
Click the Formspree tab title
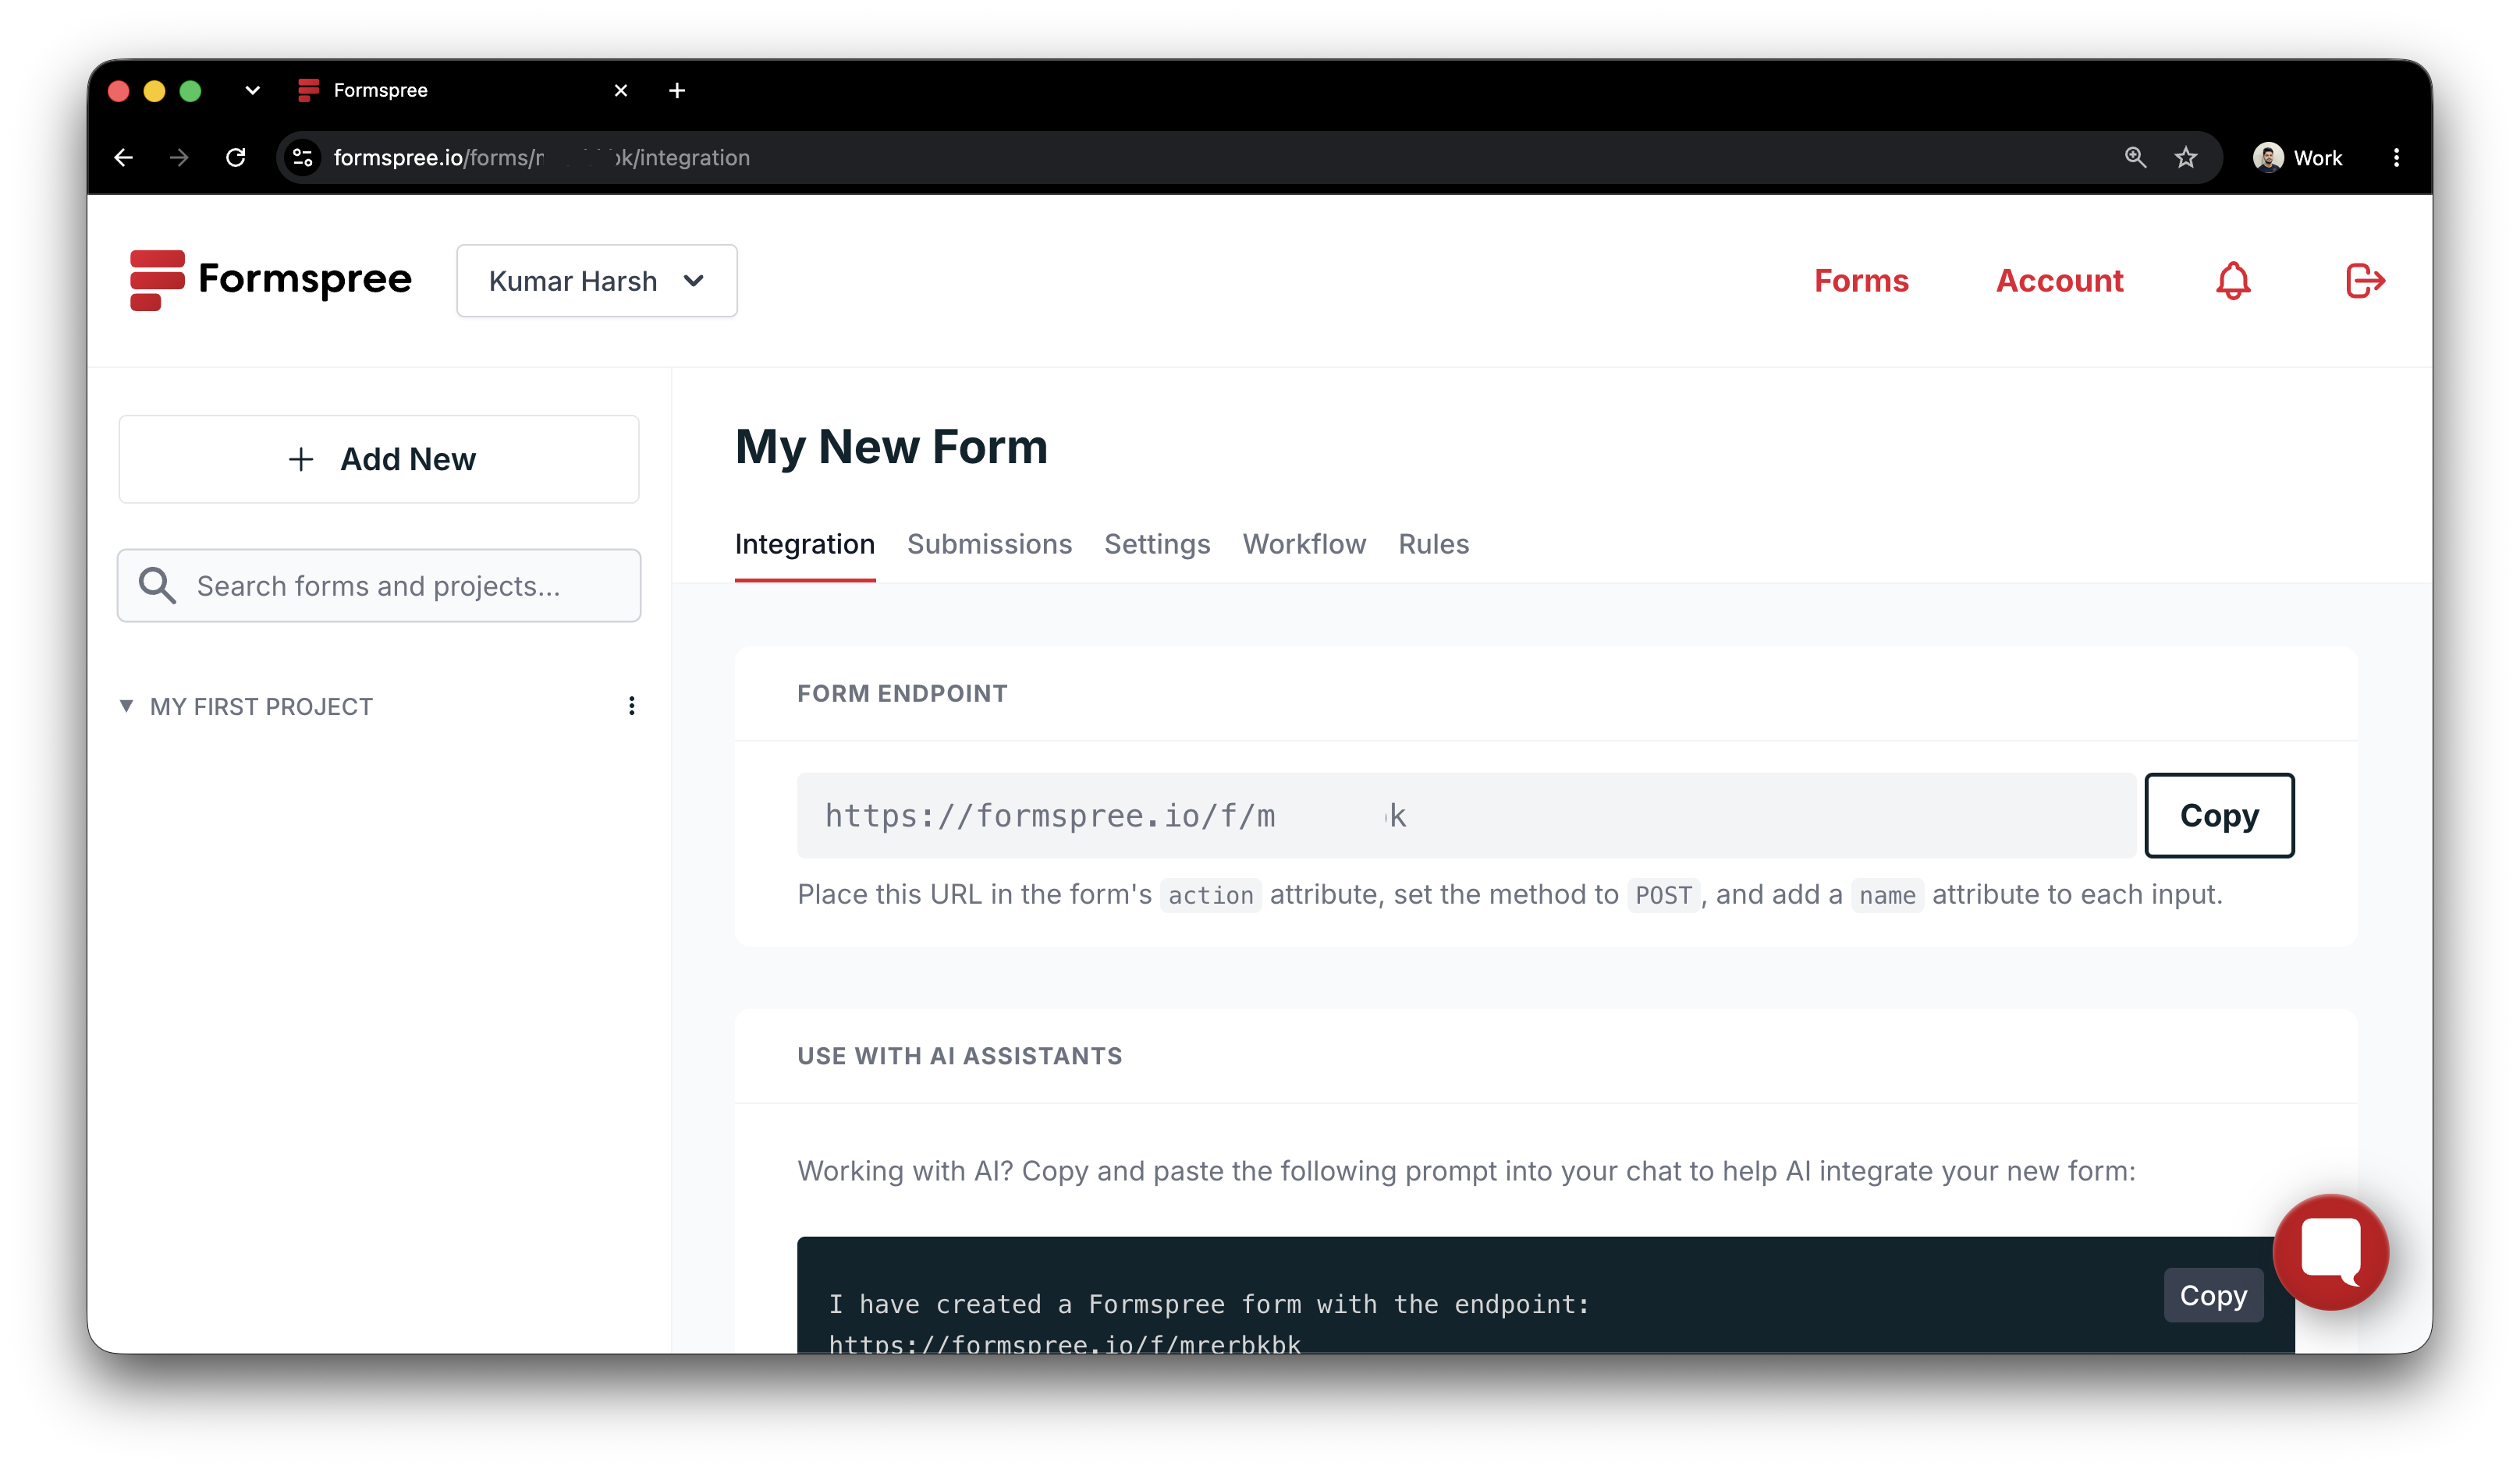pos(380,91)
